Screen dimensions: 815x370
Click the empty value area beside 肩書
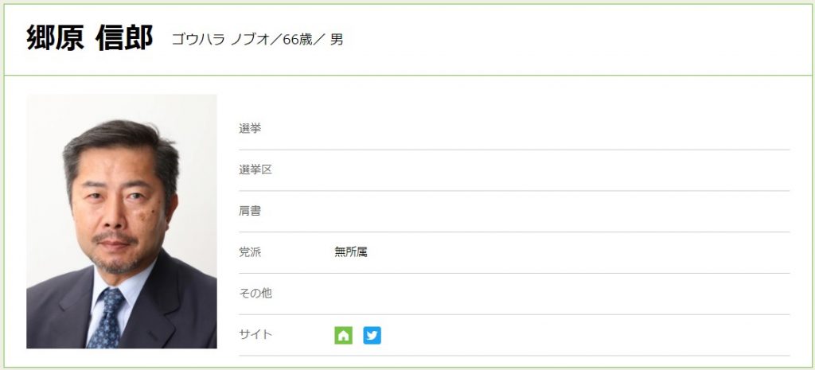coord(557,211)
